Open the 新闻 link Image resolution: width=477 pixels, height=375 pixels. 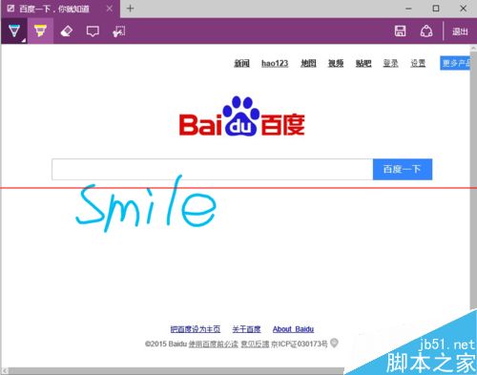(x=241, y=63)
